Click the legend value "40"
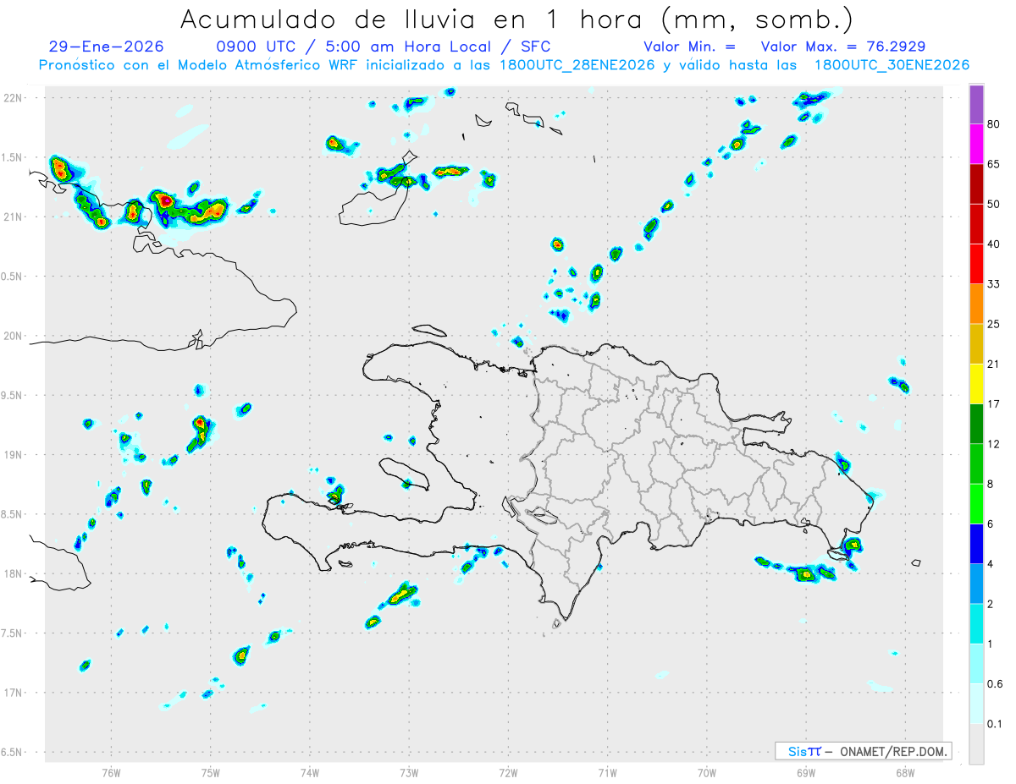The width and height of the screenshot is (1016, 784). coord(994,244)
